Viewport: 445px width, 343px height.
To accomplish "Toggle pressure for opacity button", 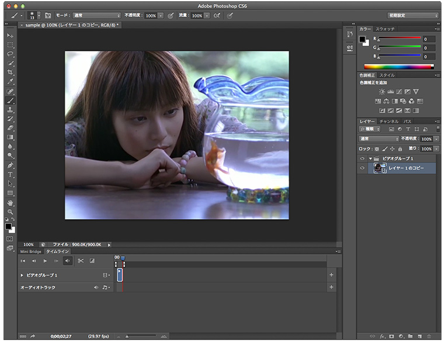I will coord(171,16).
